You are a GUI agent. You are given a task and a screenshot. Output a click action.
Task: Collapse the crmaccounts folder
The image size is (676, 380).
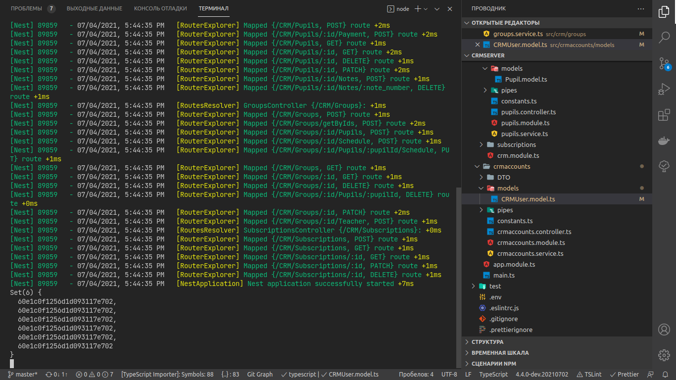click(557, 166)
